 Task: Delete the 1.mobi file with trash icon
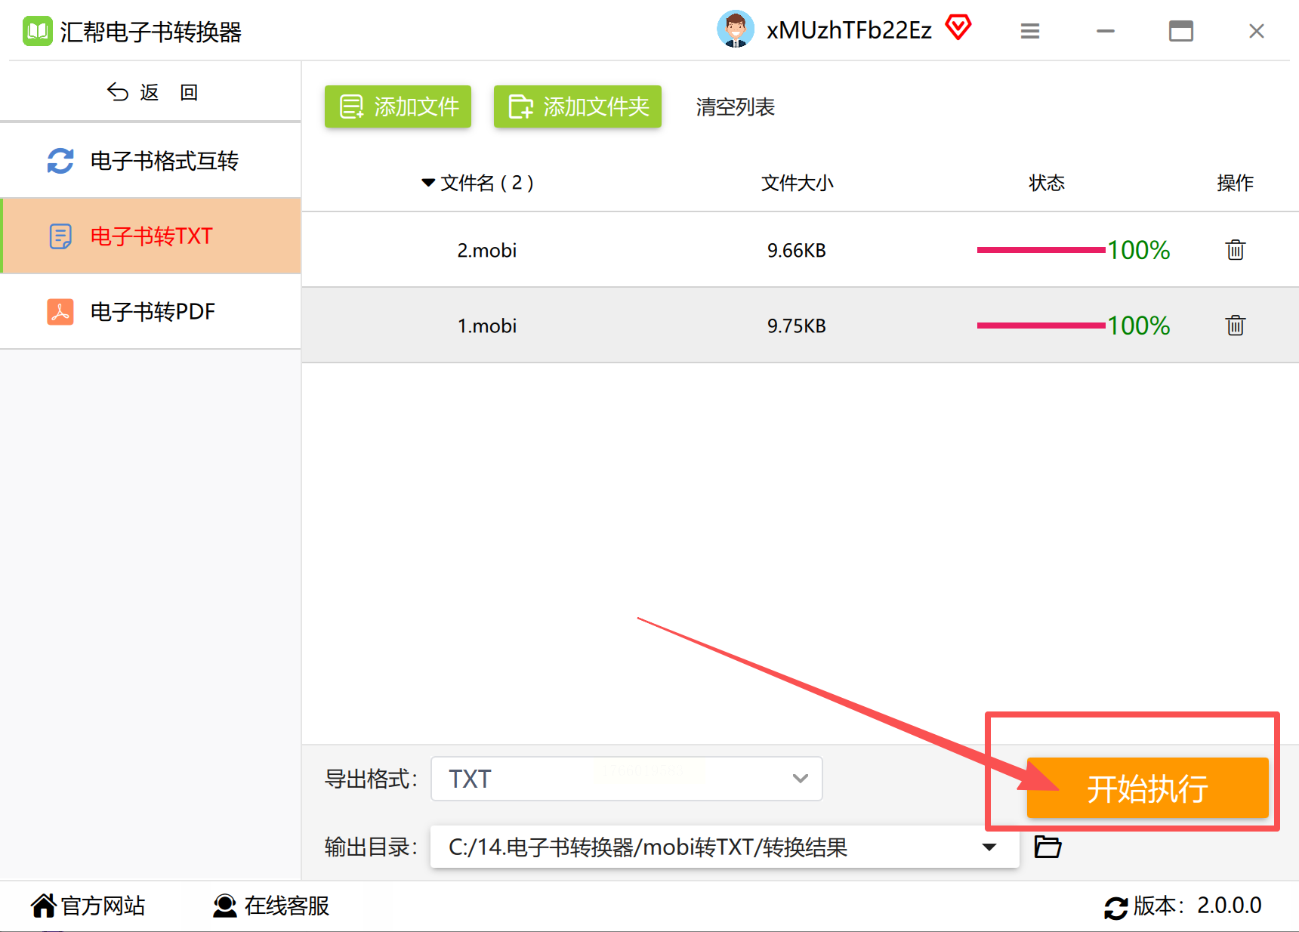(x=1235, y=326)
